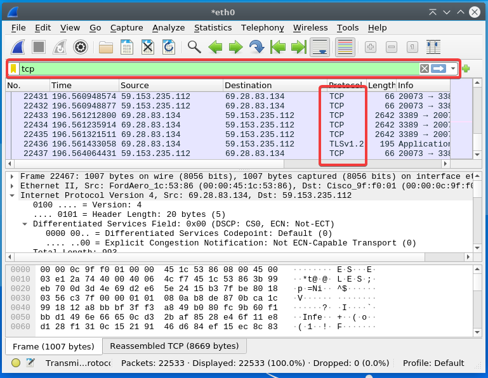This screenshot has width=488, height=378.
Task: Sort by the Destination column header
Action: (275, 85)
